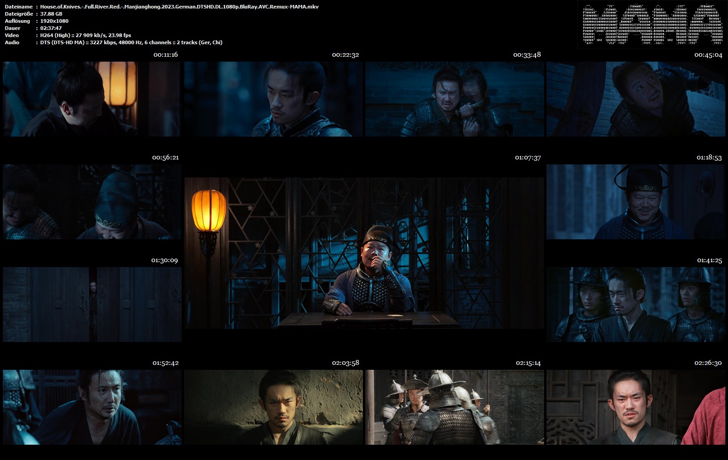This screenshot has width=728, height=460.
Task: Click the timestamp text 01:18:53
Action: click(709, 157)
